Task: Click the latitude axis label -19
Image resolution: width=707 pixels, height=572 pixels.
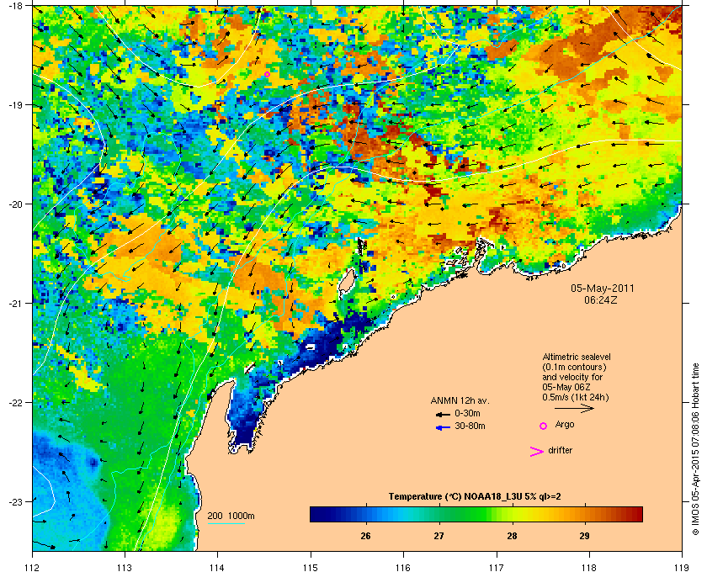Action: pyautogui.click(x=15, y=104)
